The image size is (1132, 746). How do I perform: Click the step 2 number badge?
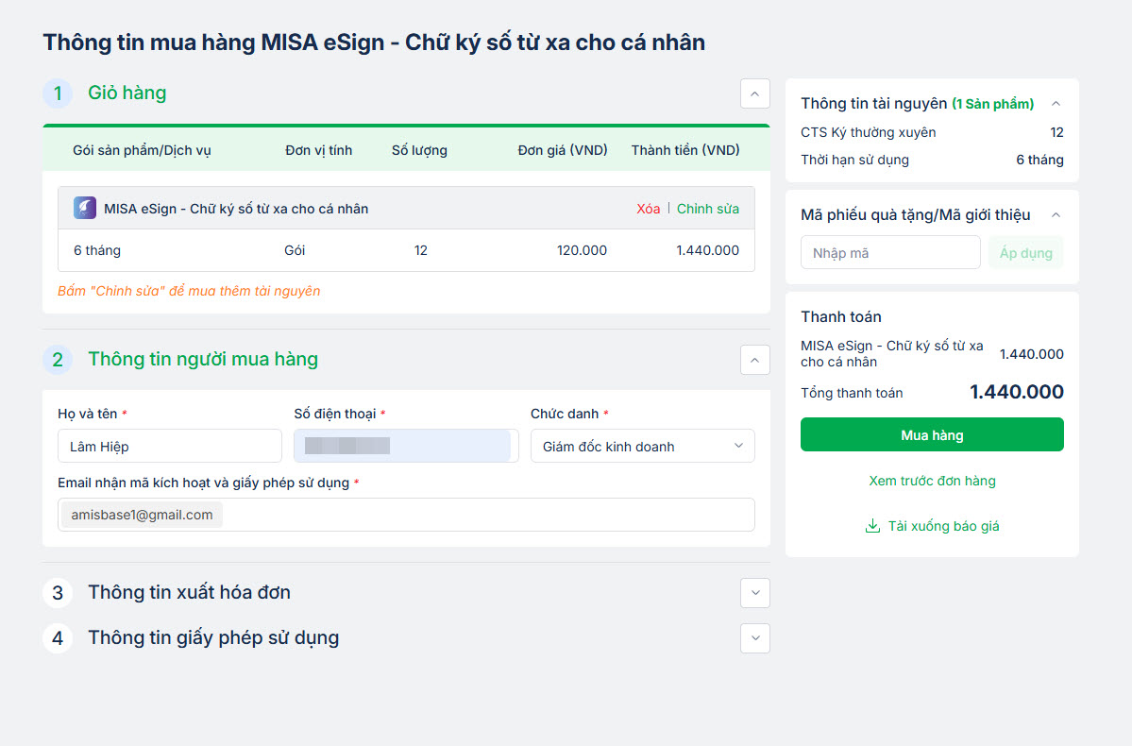[58, 360]
